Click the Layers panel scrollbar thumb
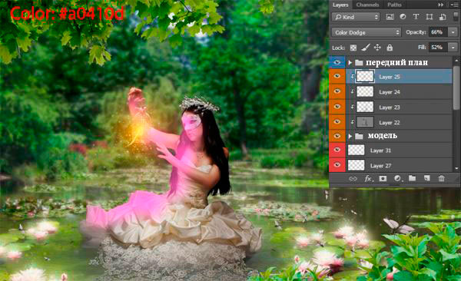461x281 pixels. point(456,88)
